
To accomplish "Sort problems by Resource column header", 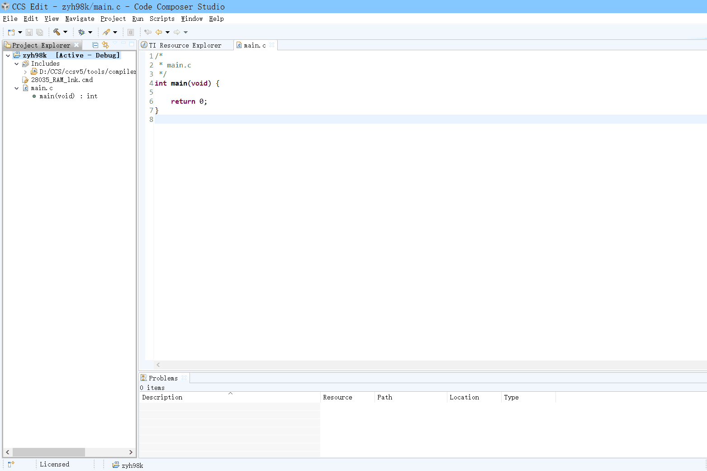I will click(x=347, y=397).
